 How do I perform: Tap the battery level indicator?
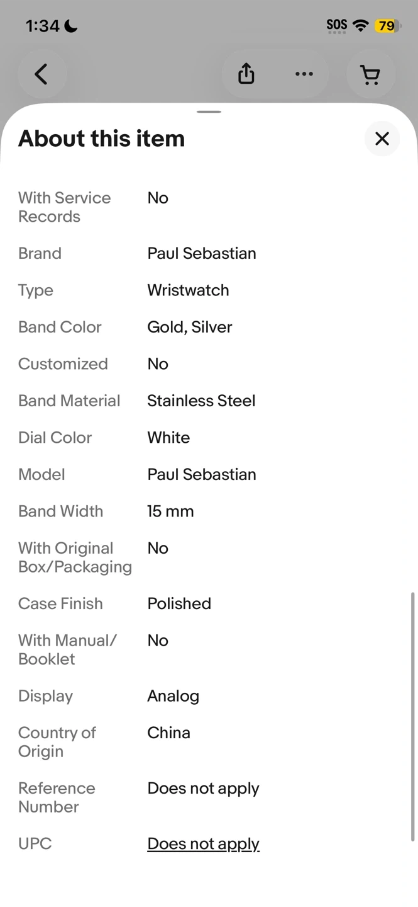coord(387,26)
